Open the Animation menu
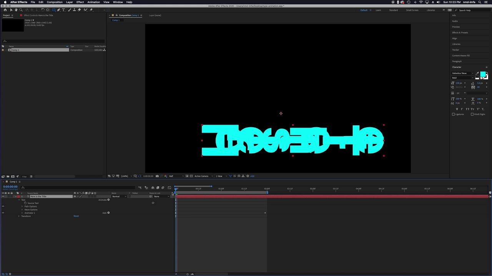 coord(93,2)
